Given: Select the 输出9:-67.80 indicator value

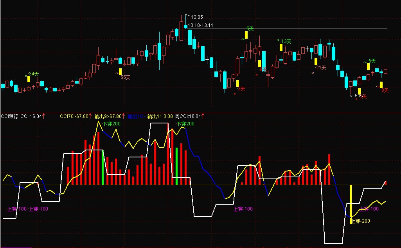Looking at the screenshot, I should 108,116.
